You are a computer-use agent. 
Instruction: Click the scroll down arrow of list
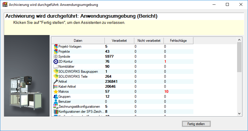point(239,113)
